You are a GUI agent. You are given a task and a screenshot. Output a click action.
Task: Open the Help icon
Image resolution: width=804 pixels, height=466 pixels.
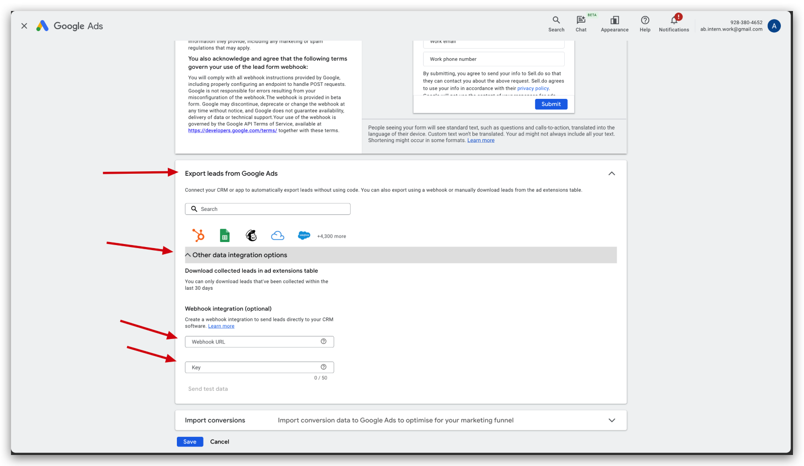tap(645, 24)
